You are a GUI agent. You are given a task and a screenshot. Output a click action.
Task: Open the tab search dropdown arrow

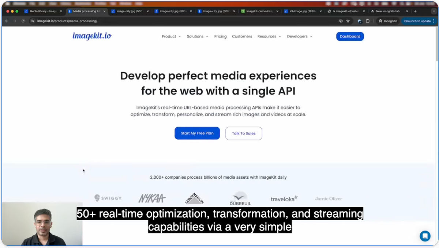click(x=434, y=11)
